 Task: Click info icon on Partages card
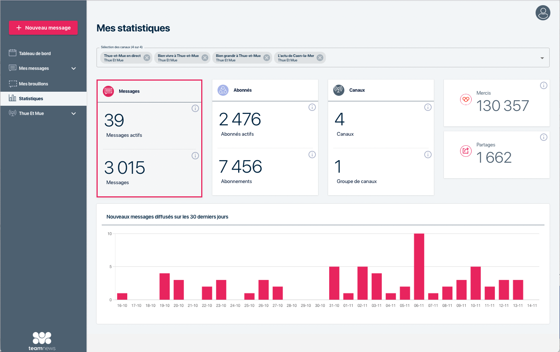[544, 137]
